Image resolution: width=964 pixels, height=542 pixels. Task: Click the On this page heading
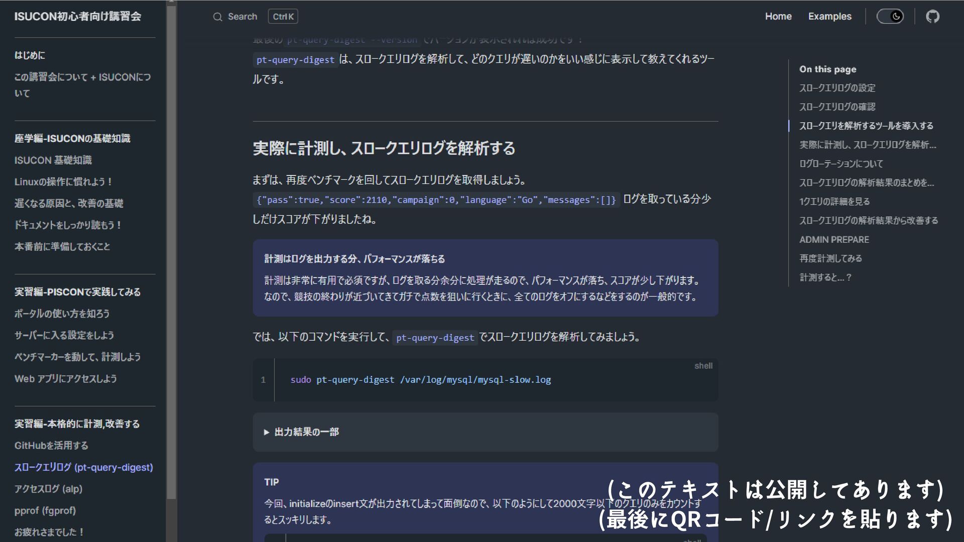828,69
